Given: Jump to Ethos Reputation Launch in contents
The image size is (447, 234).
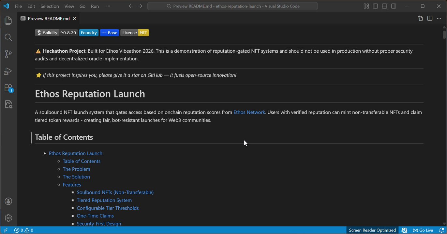Looking at the screenshot, I should 76,153.
